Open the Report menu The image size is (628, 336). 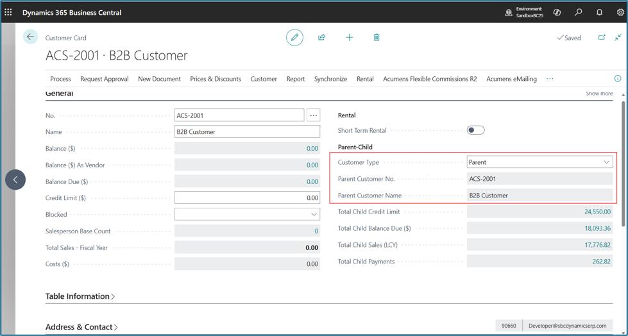click(296, 79)
